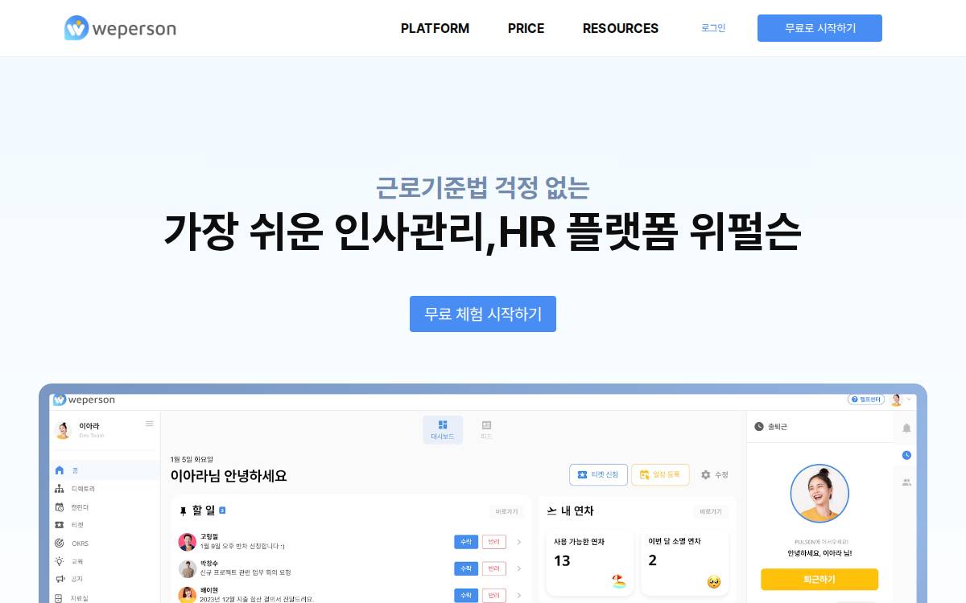Click the text "이아라님 안녕하세요"

tap(229, 476)
